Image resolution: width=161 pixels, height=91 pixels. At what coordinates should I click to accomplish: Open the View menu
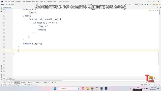pos(13,2)
